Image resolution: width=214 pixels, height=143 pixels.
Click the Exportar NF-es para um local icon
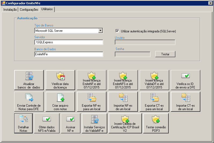pyautogui.click(x=92, y=97)
